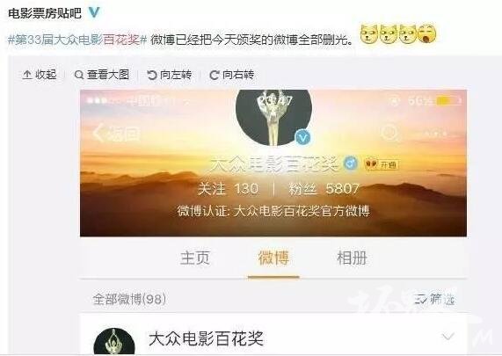Open the full-size image via 查看大图
This screenshot has height=356, width=502.
(x=101, y=75)
